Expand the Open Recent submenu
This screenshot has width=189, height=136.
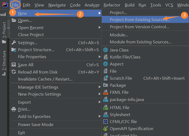click(31, 27)
